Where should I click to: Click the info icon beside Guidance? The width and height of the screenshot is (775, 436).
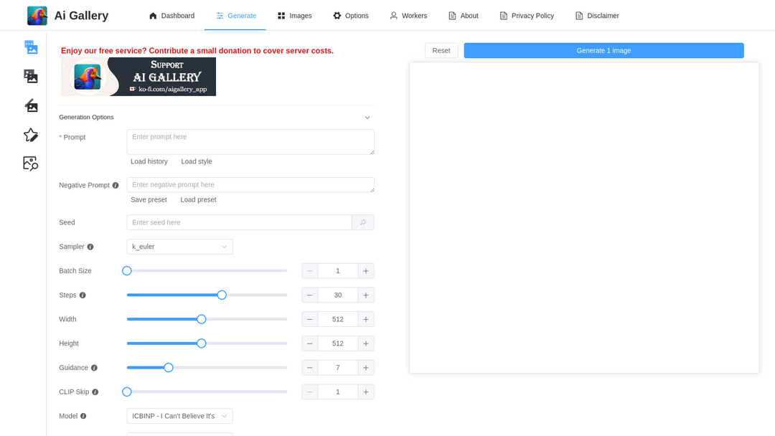click(94, 368)
